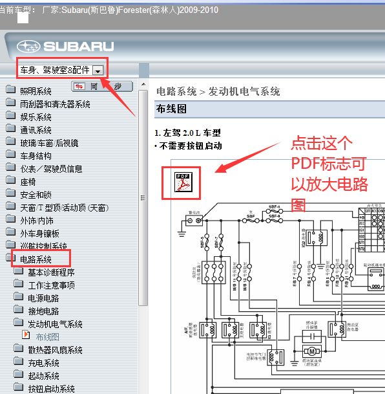The width and height of the screenshot is (385, 394).
Task: Expand 雨刮器和清洗器系统 in the tree
Action: click(55, 104)
